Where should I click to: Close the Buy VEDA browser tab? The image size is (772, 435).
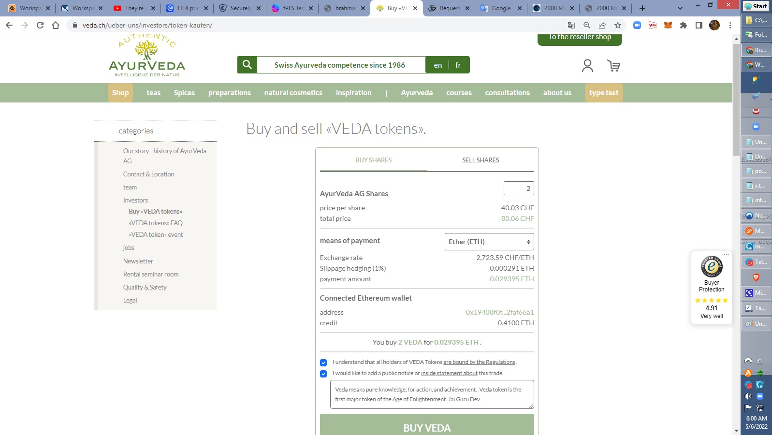(x=415, y=8)
